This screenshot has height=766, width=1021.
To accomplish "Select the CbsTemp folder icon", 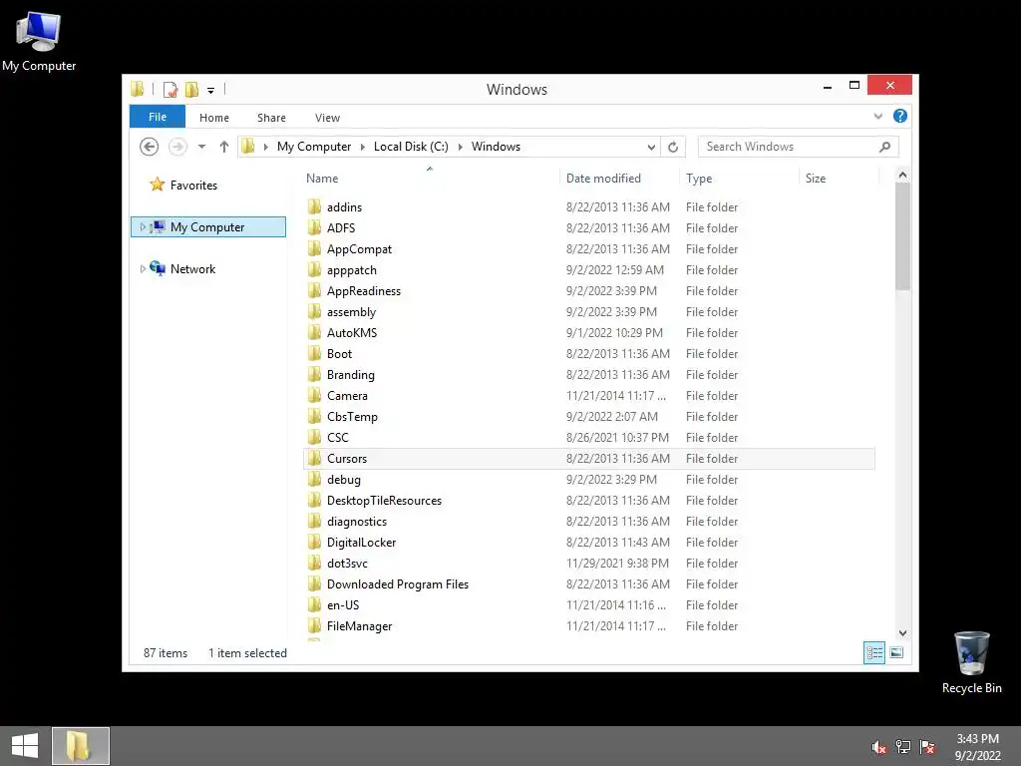I will (314, 416).
